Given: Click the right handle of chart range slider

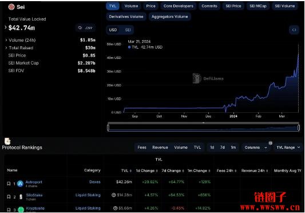Looking at the screenshot, I should (299, 128).
